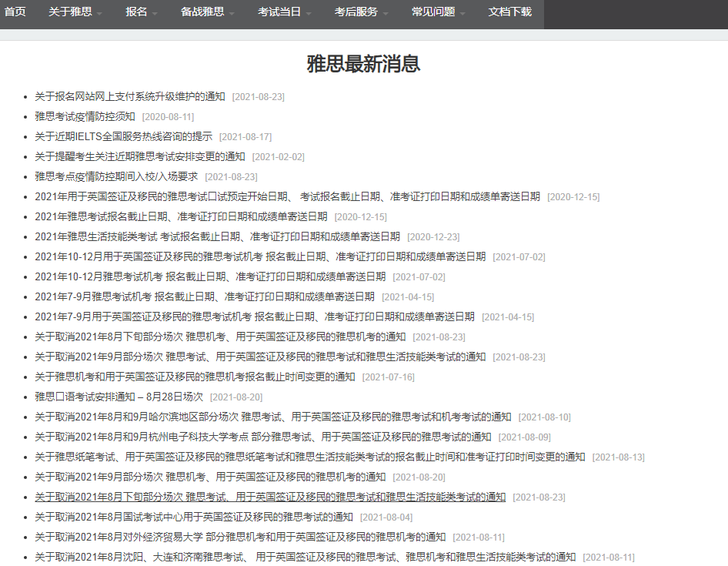Open 2021年雅思生活技能类考试 报名截止日期 link
This screenshot has height=566, width=728.
coord(217,236)
